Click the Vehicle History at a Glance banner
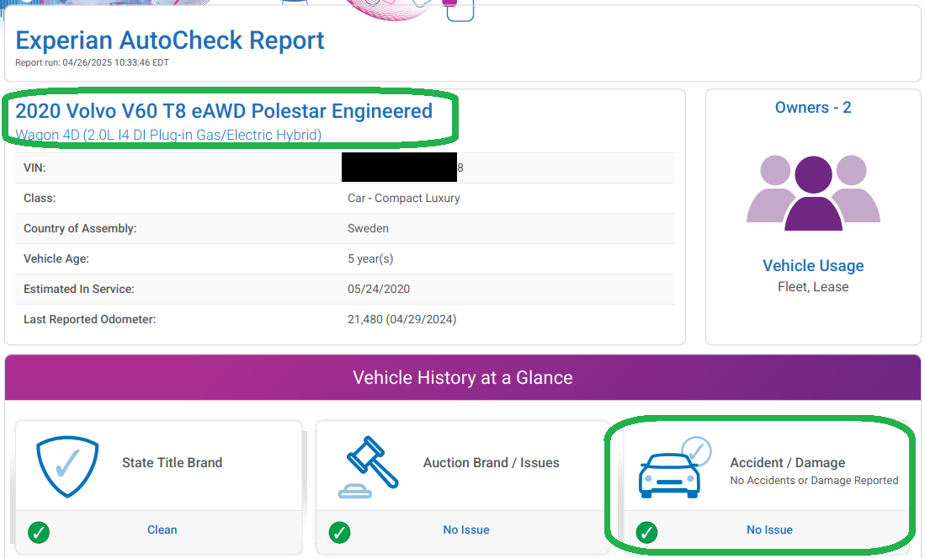 tap(463, 378)
